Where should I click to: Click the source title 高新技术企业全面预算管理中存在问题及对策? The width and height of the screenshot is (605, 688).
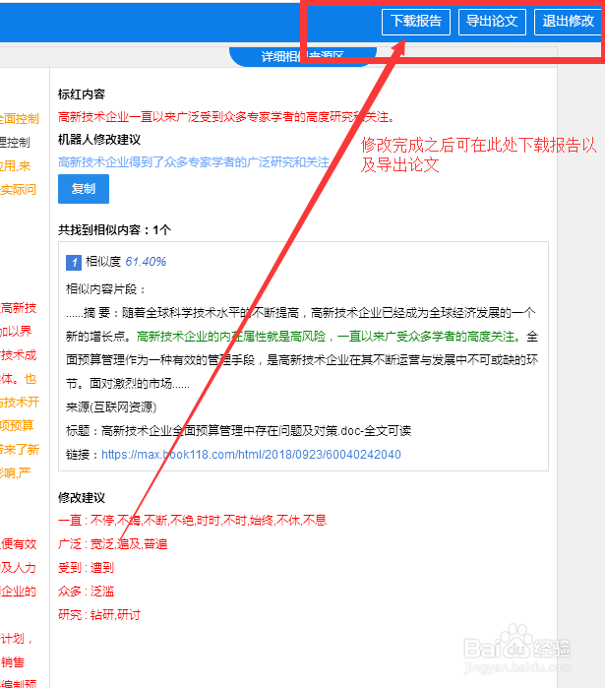[x=219, y=431]
